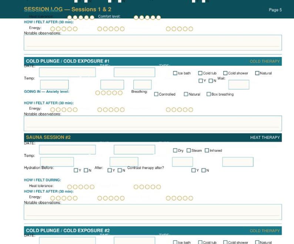Select first Comfort level circle at page top
Viewport: 294px width, 244px height.
(x=136, y=18)
